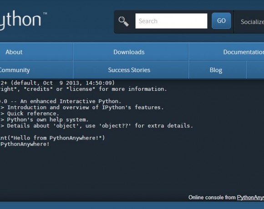Click the 'Online console from' caption text
264x209 pixels.
click(212, 197)
